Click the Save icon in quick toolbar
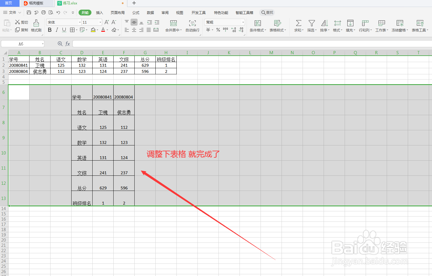 (x=29, y=13)
